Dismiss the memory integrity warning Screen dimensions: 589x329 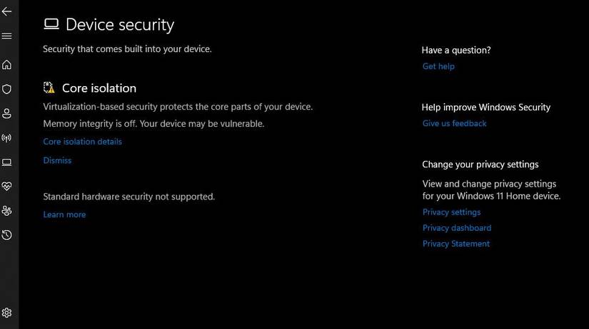click(57, 160)
